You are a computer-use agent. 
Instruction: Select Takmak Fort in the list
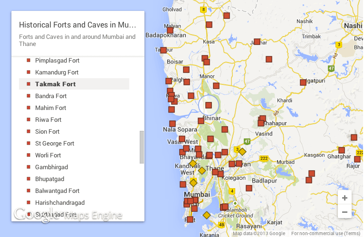(x=56, y=84)
